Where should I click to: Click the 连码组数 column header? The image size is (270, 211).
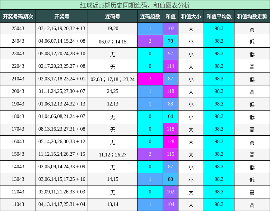150,17
